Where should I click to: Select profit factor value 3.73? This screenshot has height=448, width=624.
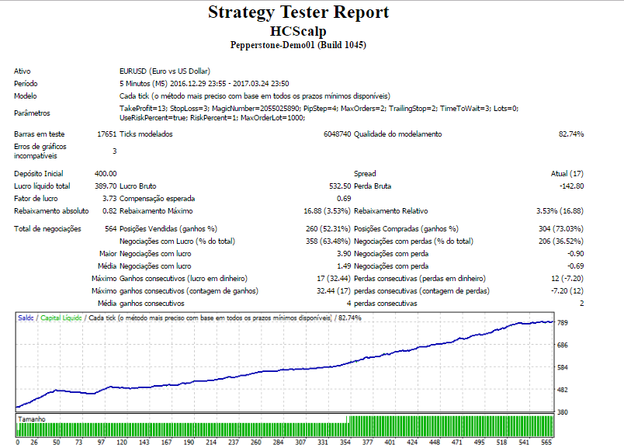click(109, 198)
